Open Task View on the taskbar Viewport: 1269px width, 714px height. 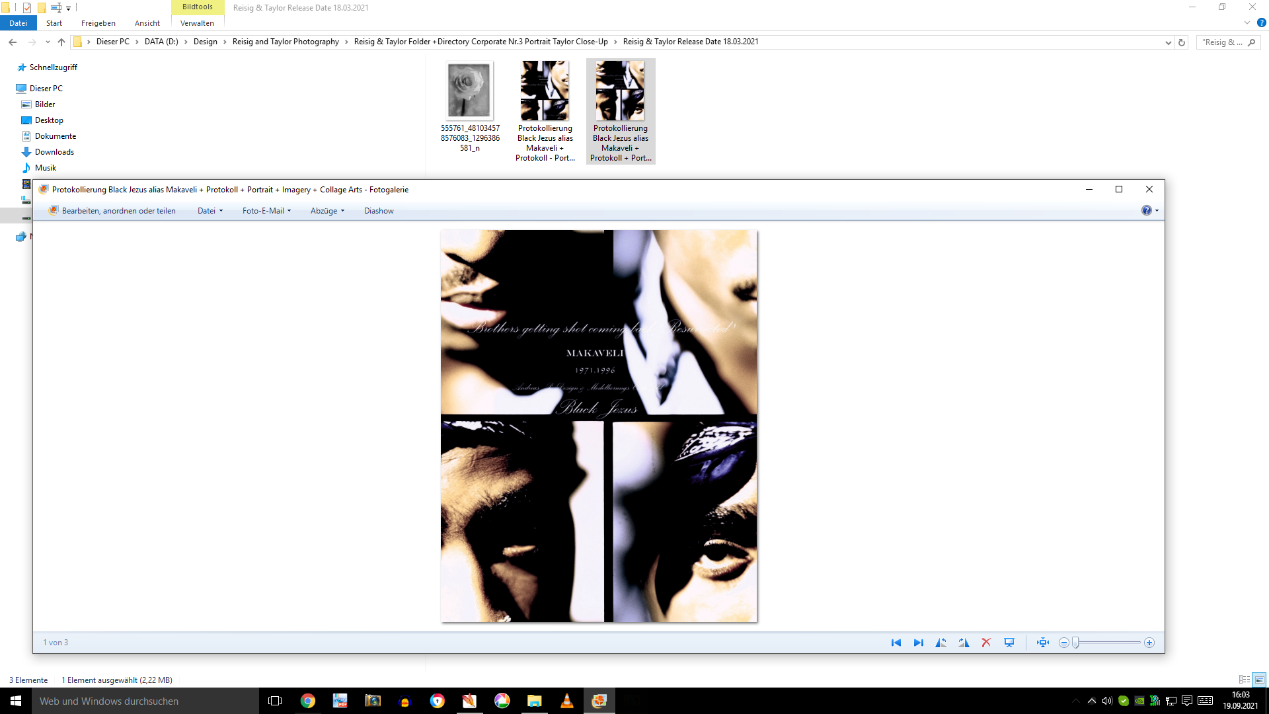point(275,701)
